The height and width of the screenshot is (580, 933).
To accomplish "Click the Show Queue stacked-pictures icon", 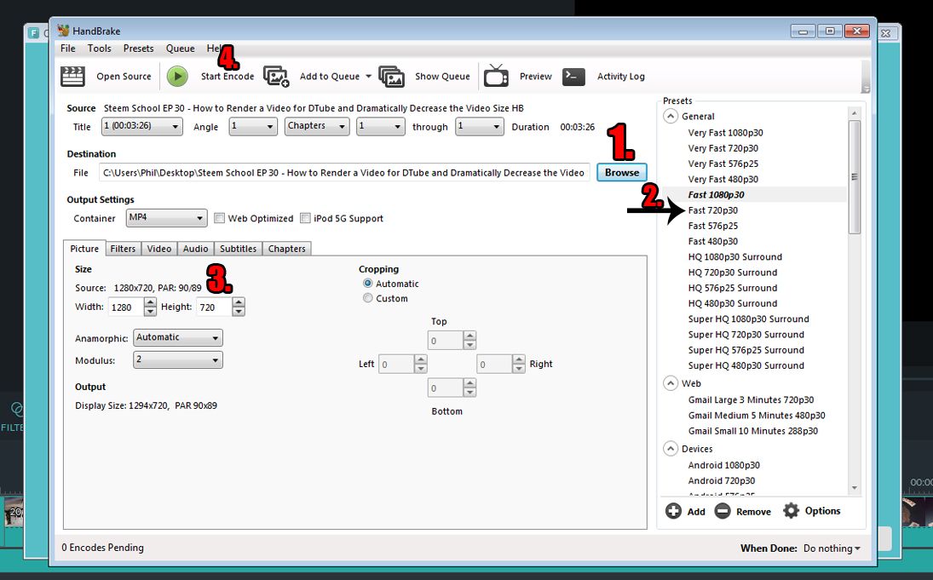I will click(392, 76).
